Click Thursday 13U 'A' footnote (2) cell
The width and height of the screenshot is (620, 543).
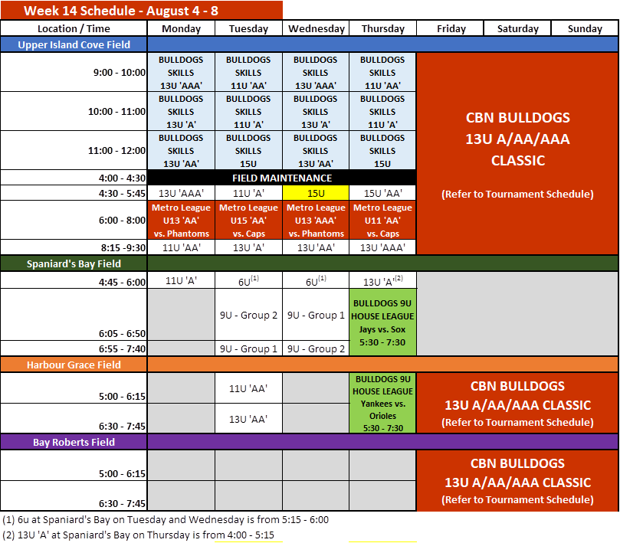pos(382,280)
